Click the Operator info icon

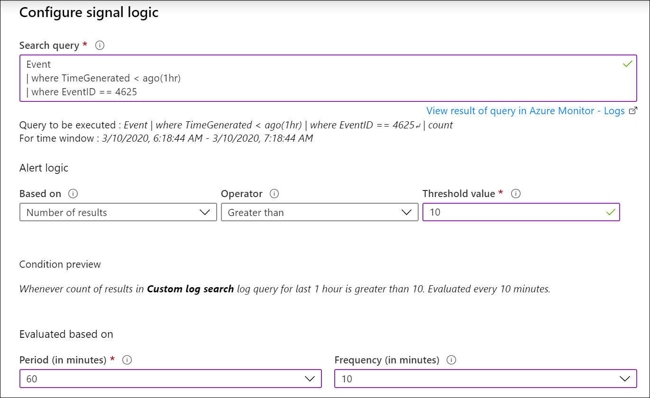point(274,194)
